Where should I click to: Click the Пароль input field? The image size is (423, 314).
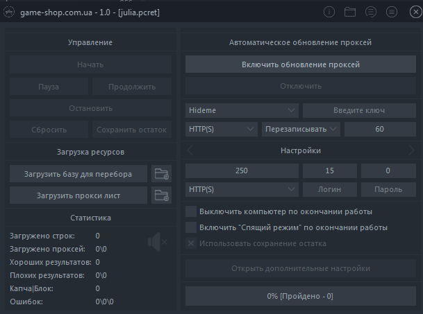(388, 189)
